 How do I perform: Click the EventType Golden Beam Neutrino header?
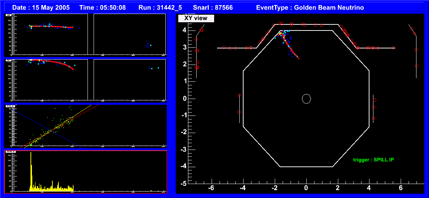(310, 8)
